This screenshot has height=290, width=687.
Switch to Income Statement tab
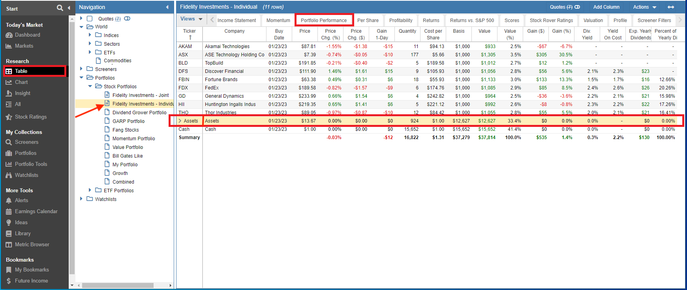click(x=237, y=20)
